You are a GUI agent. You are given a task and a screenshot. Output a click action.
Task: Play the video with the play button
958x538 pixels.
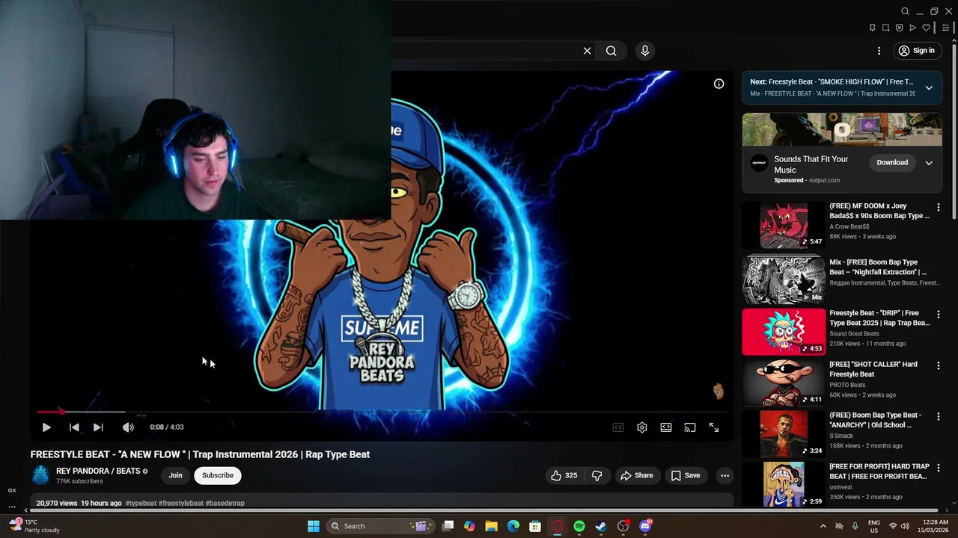click(x=46, y=427)
